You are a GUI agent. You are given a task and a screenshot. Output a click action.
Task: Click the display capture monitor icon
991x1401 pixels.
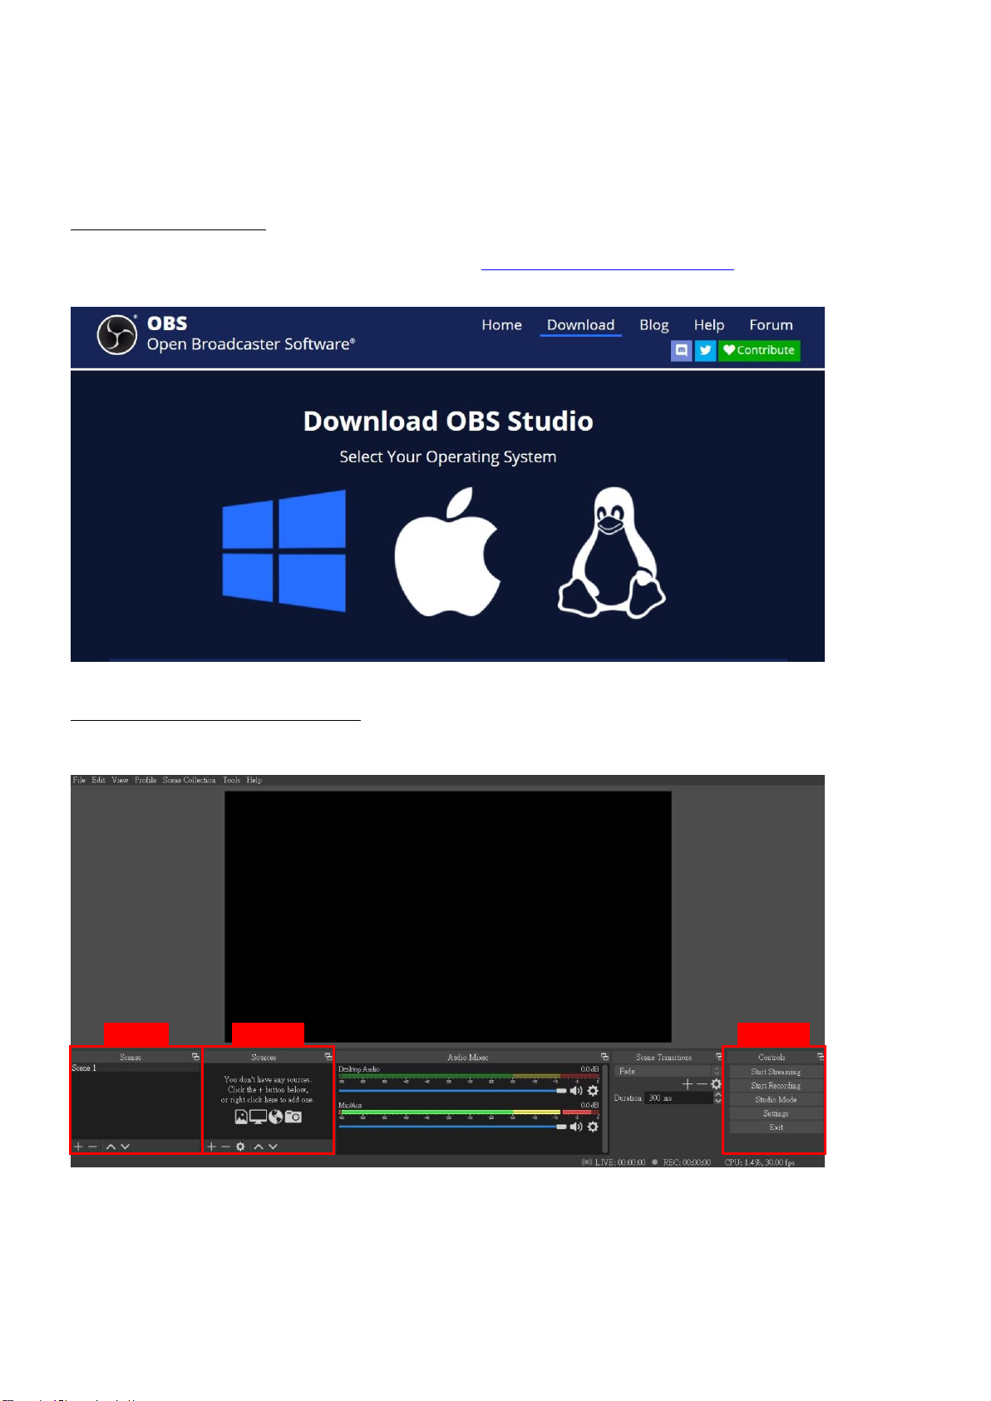point(258,1117)
